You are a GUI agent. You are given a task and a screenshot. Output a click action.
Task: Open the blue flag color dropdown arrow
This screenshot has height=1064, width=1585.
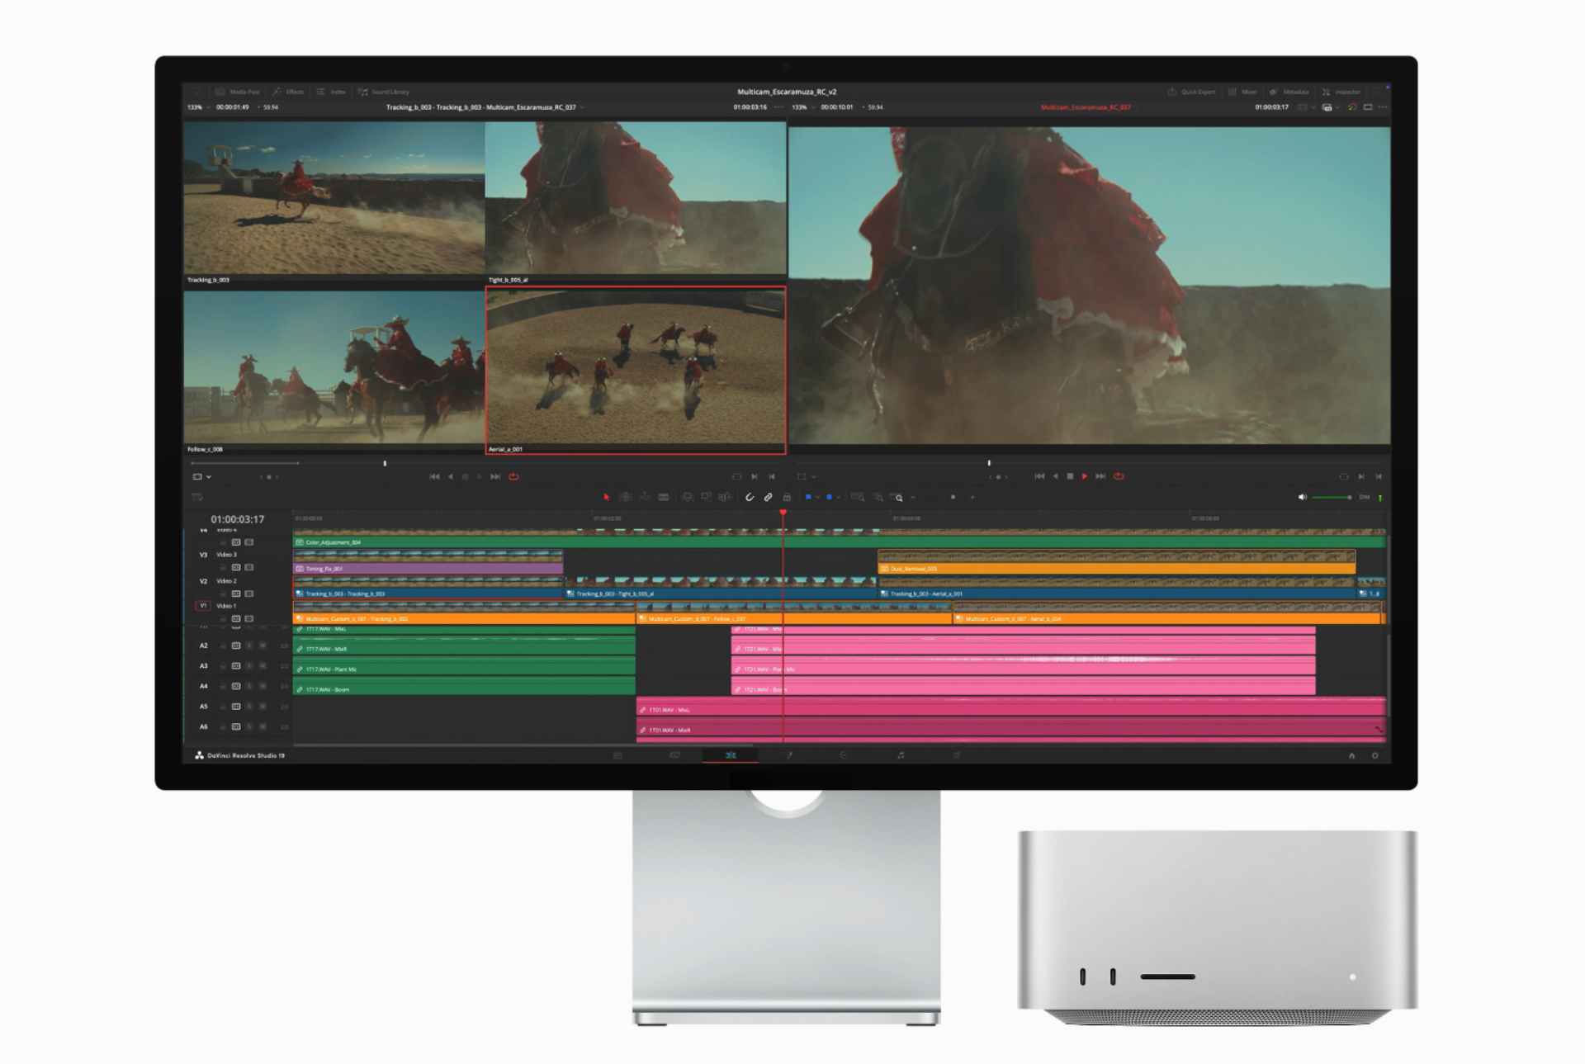817,497
